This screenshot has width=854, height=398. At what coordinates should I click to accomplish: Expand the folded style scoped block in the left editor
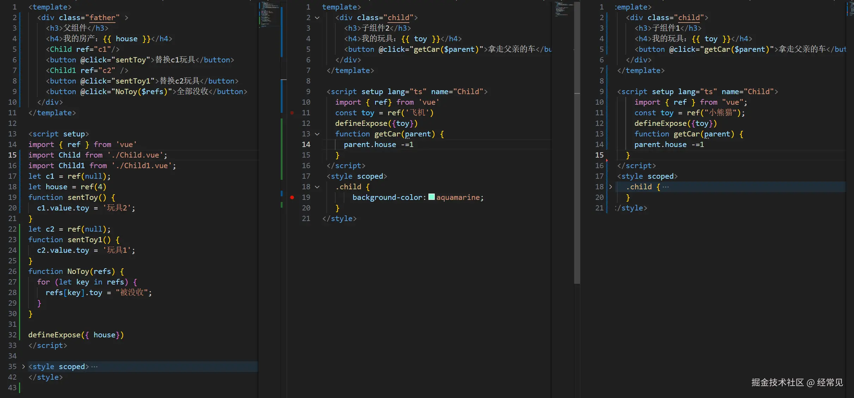(23, 367)
